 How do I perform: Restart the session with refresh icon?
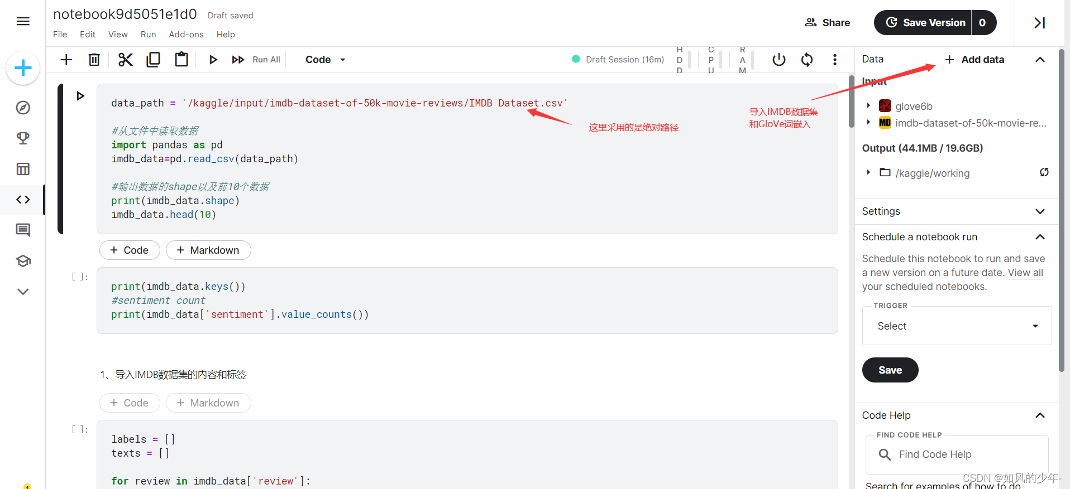pos(807,60)
